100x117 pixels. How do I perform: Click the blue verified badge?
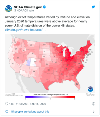(44, 7)
